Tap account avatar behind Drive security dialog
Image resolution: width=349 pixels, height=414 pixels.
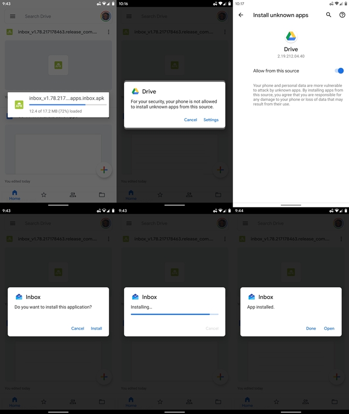222,17
